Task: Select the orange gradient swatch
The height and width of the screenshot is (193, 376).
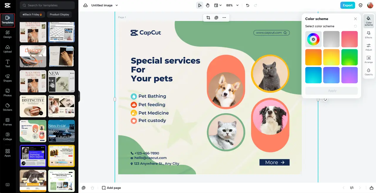Action: pos(313,57)
